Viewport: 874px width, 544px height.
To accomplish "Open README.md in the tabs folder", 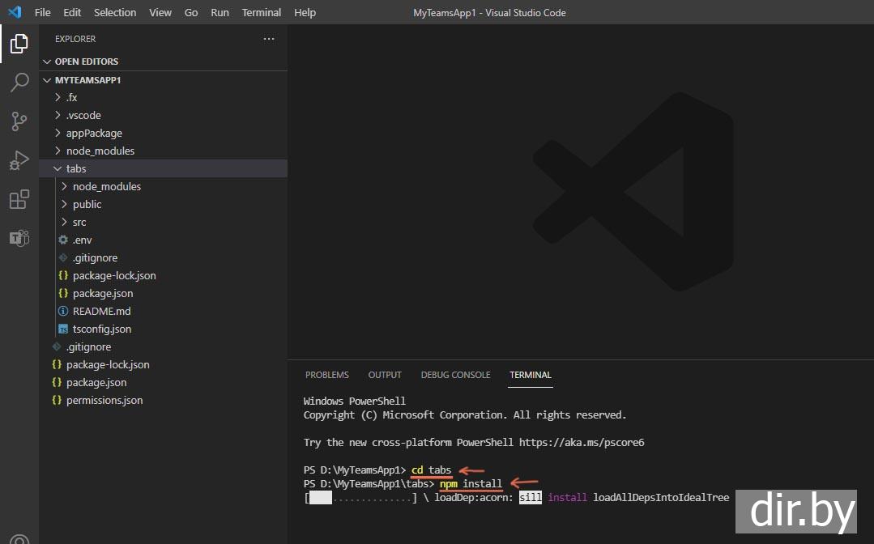I will pyautogui.click(x=101, y=311).
